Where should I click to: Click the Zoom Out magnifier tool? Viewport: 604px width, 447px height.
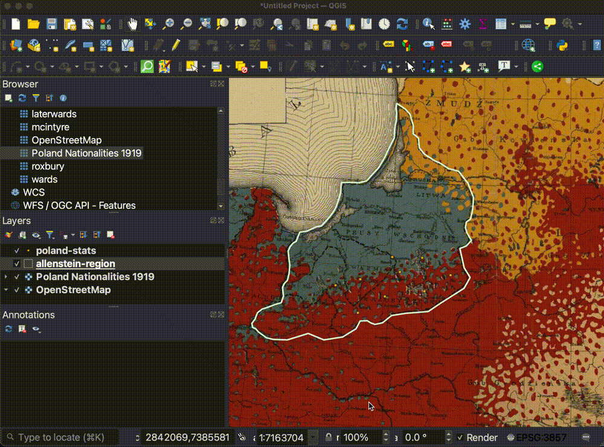coord(187,24)
